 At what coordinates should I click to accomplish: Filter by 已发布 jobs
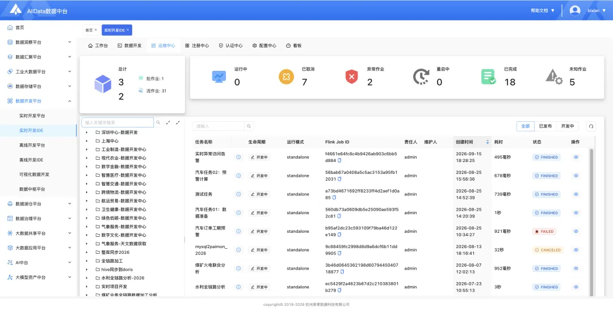[545, 126]
